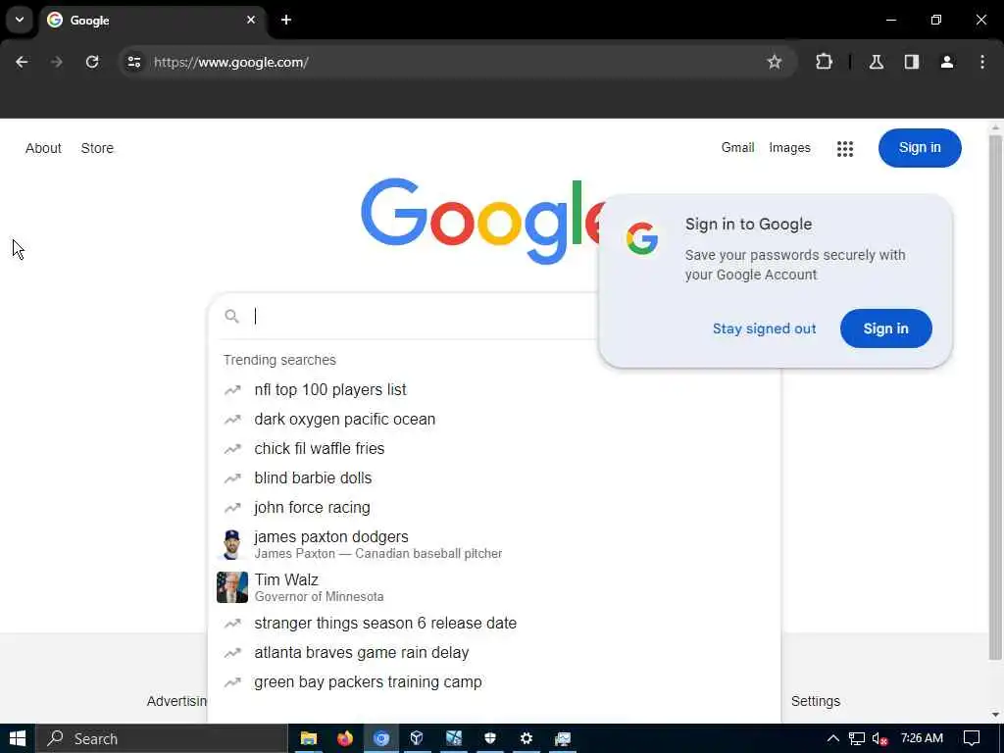Click the taskbar clock 7:26 AM
The image size is (1004, 753).
922,738
